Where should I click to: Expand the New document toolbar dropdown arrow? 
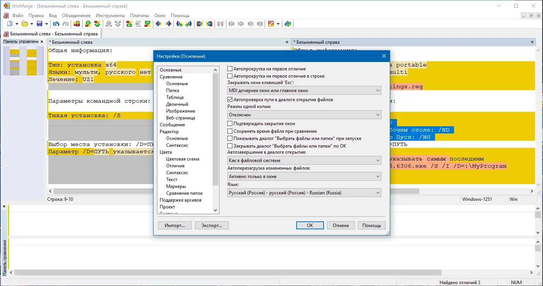17,24
